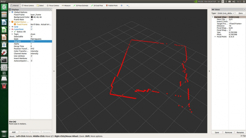Click the Add display button

pyautogui.click(x=14, y=132)
